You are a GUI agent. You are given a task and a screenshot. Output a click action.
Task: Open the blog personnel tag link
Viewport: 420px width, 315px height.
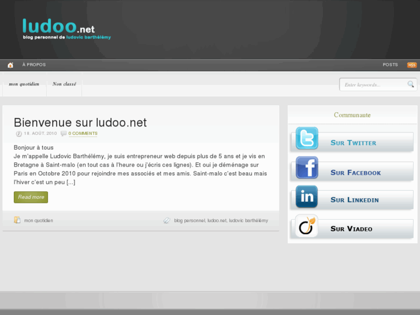[189, 221]
